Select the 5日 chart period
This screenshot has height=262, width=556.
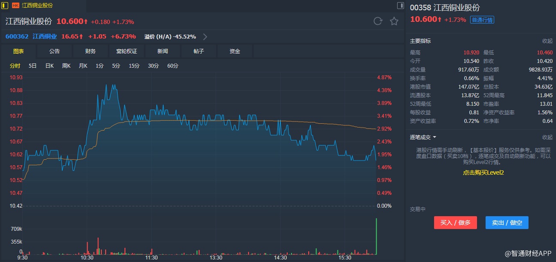[x=33, y=65]
